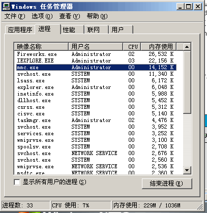Image resolution: width=207 pixels, height=213 pixels.
Task: Click the window resize grip corner
Action: (200, 206)
